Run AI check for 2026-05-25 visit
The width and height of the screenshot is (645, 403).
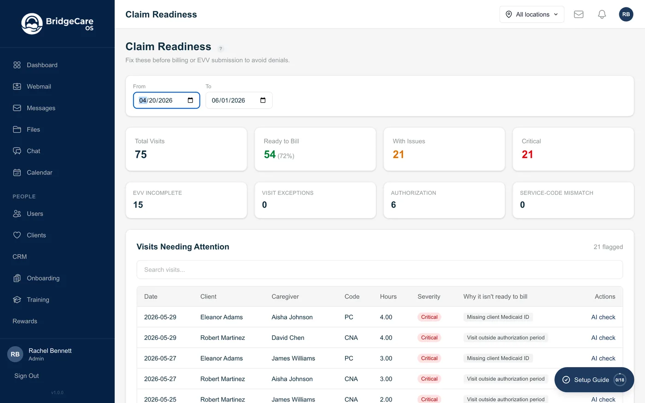603,399
